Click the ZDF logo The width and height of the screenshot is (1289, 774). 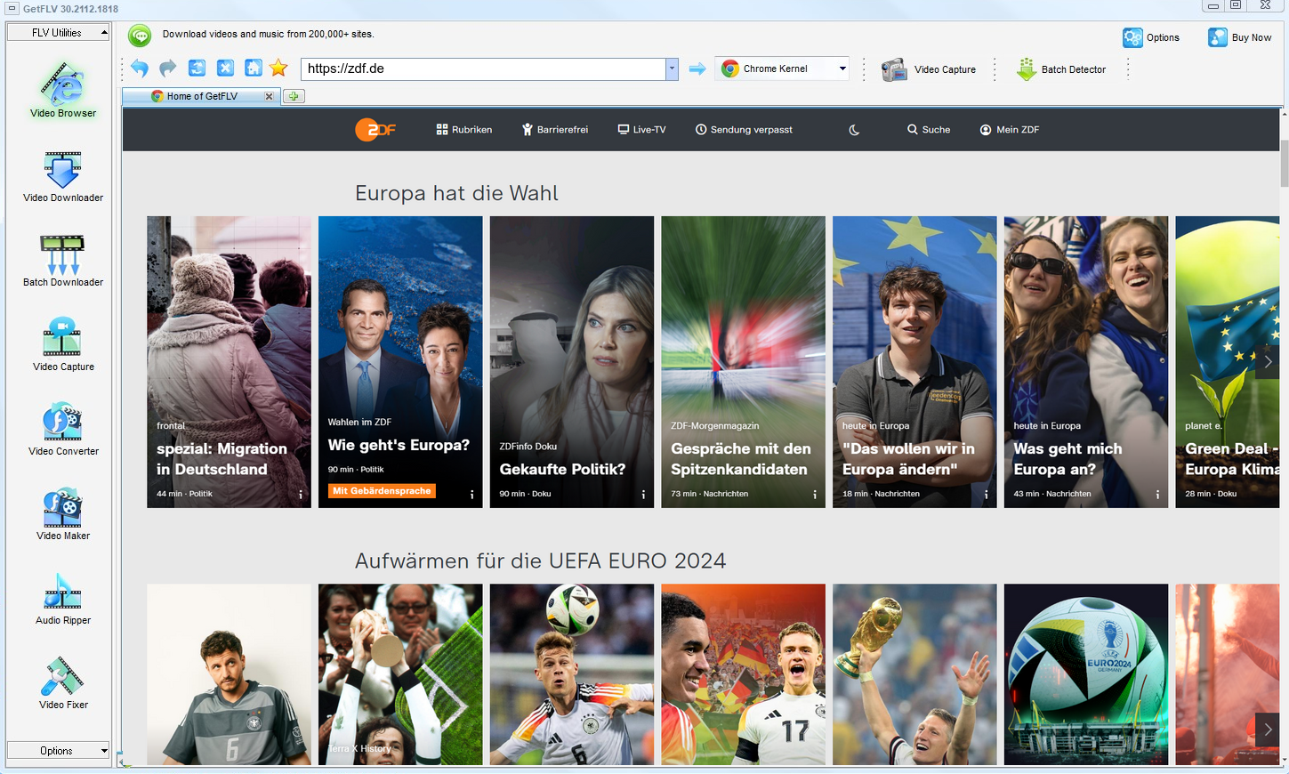pos(375,130)
